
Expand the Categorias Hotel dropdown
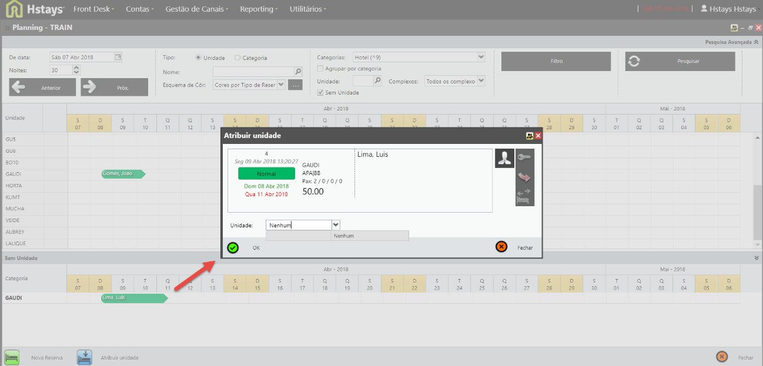pyautogui.click(x=481, y=57)
